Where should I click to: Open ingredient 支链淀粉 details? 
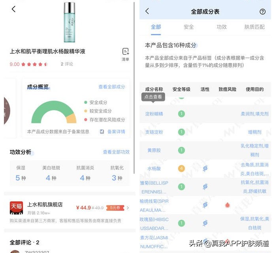click(154, 132)
